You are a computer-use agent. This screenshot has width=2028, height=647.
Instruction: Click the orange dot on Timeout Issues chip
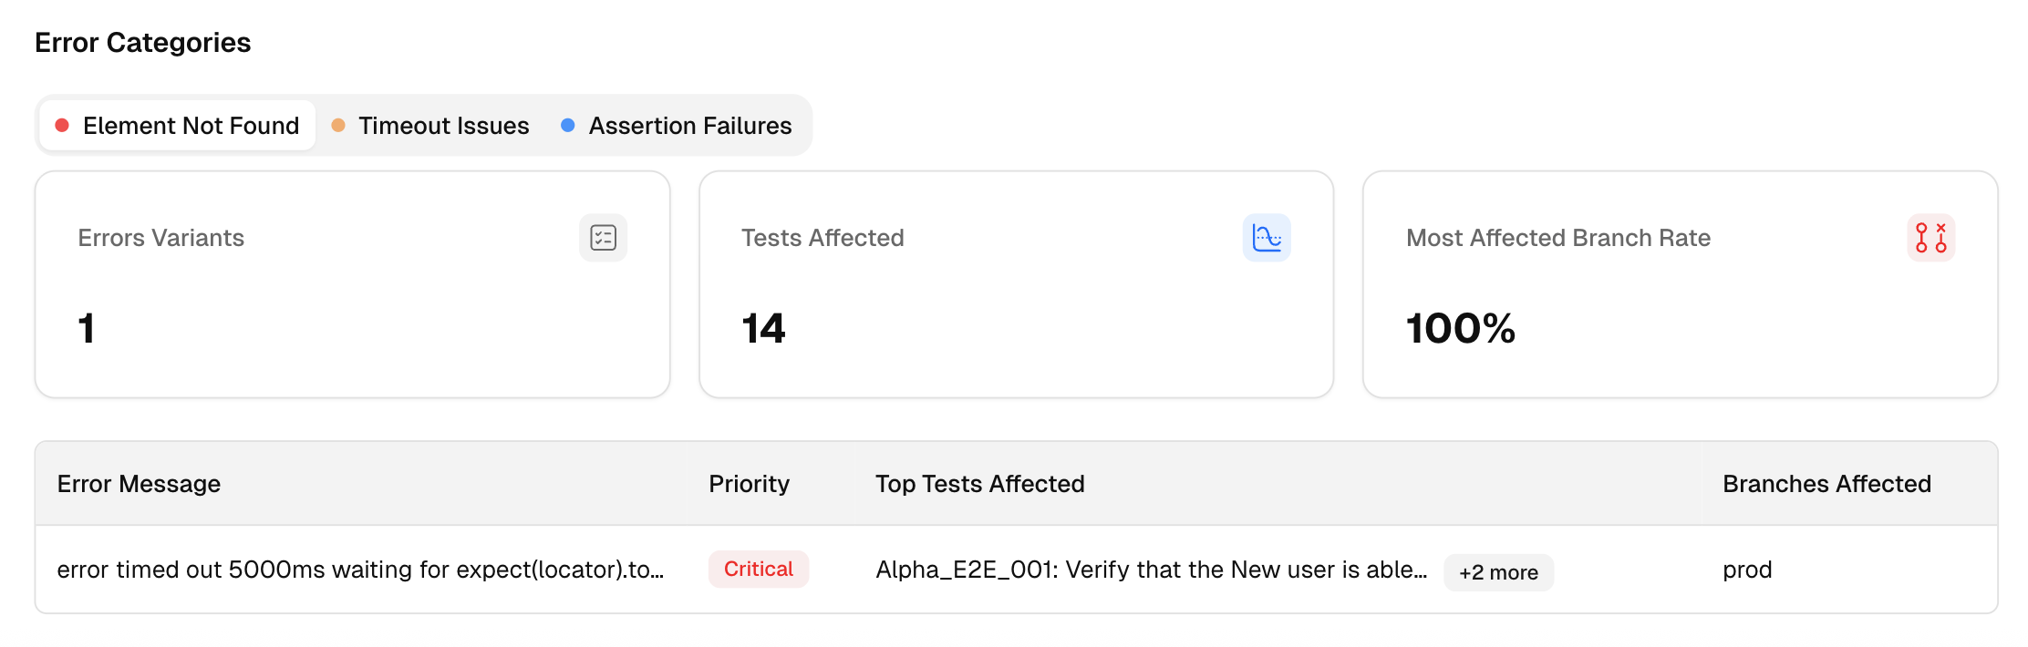coord(338,125)
